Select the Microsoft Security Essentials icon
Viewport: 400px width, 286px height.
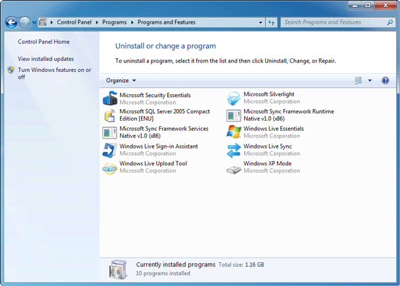(110, 98)
